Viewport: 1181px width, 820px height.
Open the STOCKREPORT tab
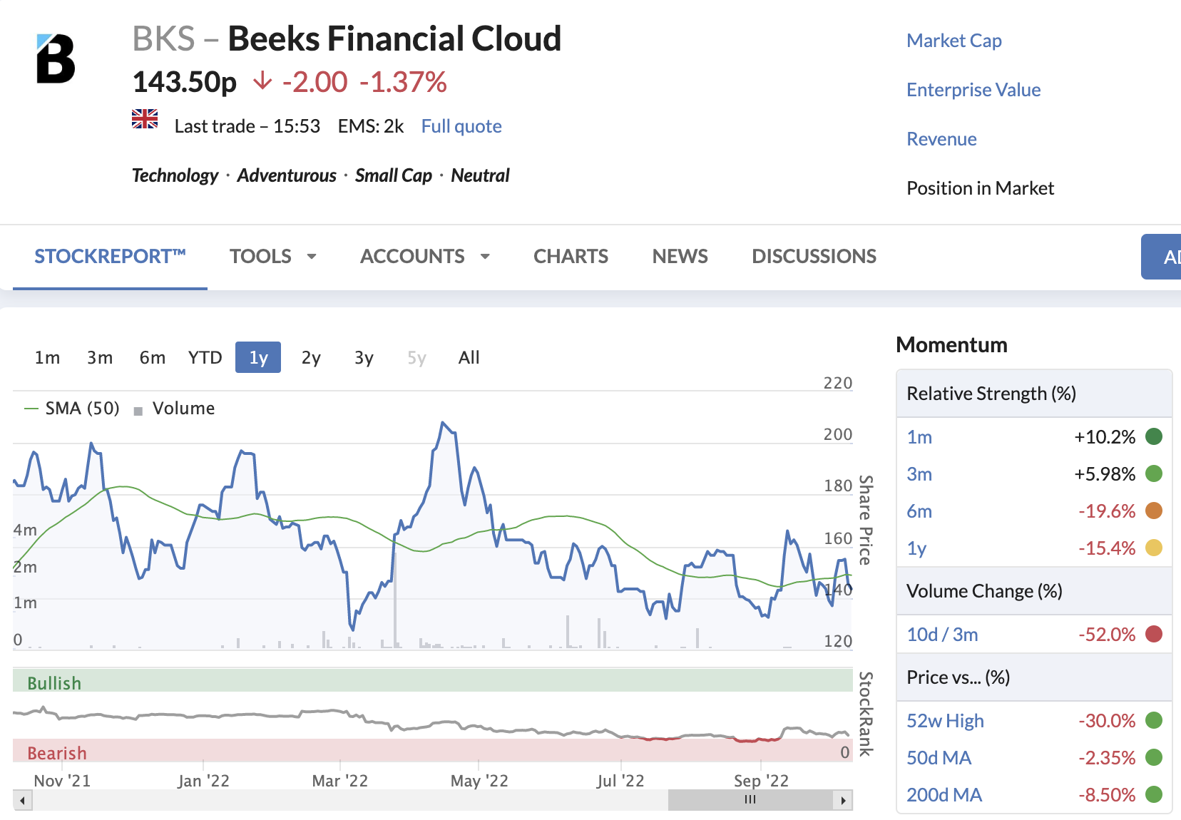pos(110,256)
